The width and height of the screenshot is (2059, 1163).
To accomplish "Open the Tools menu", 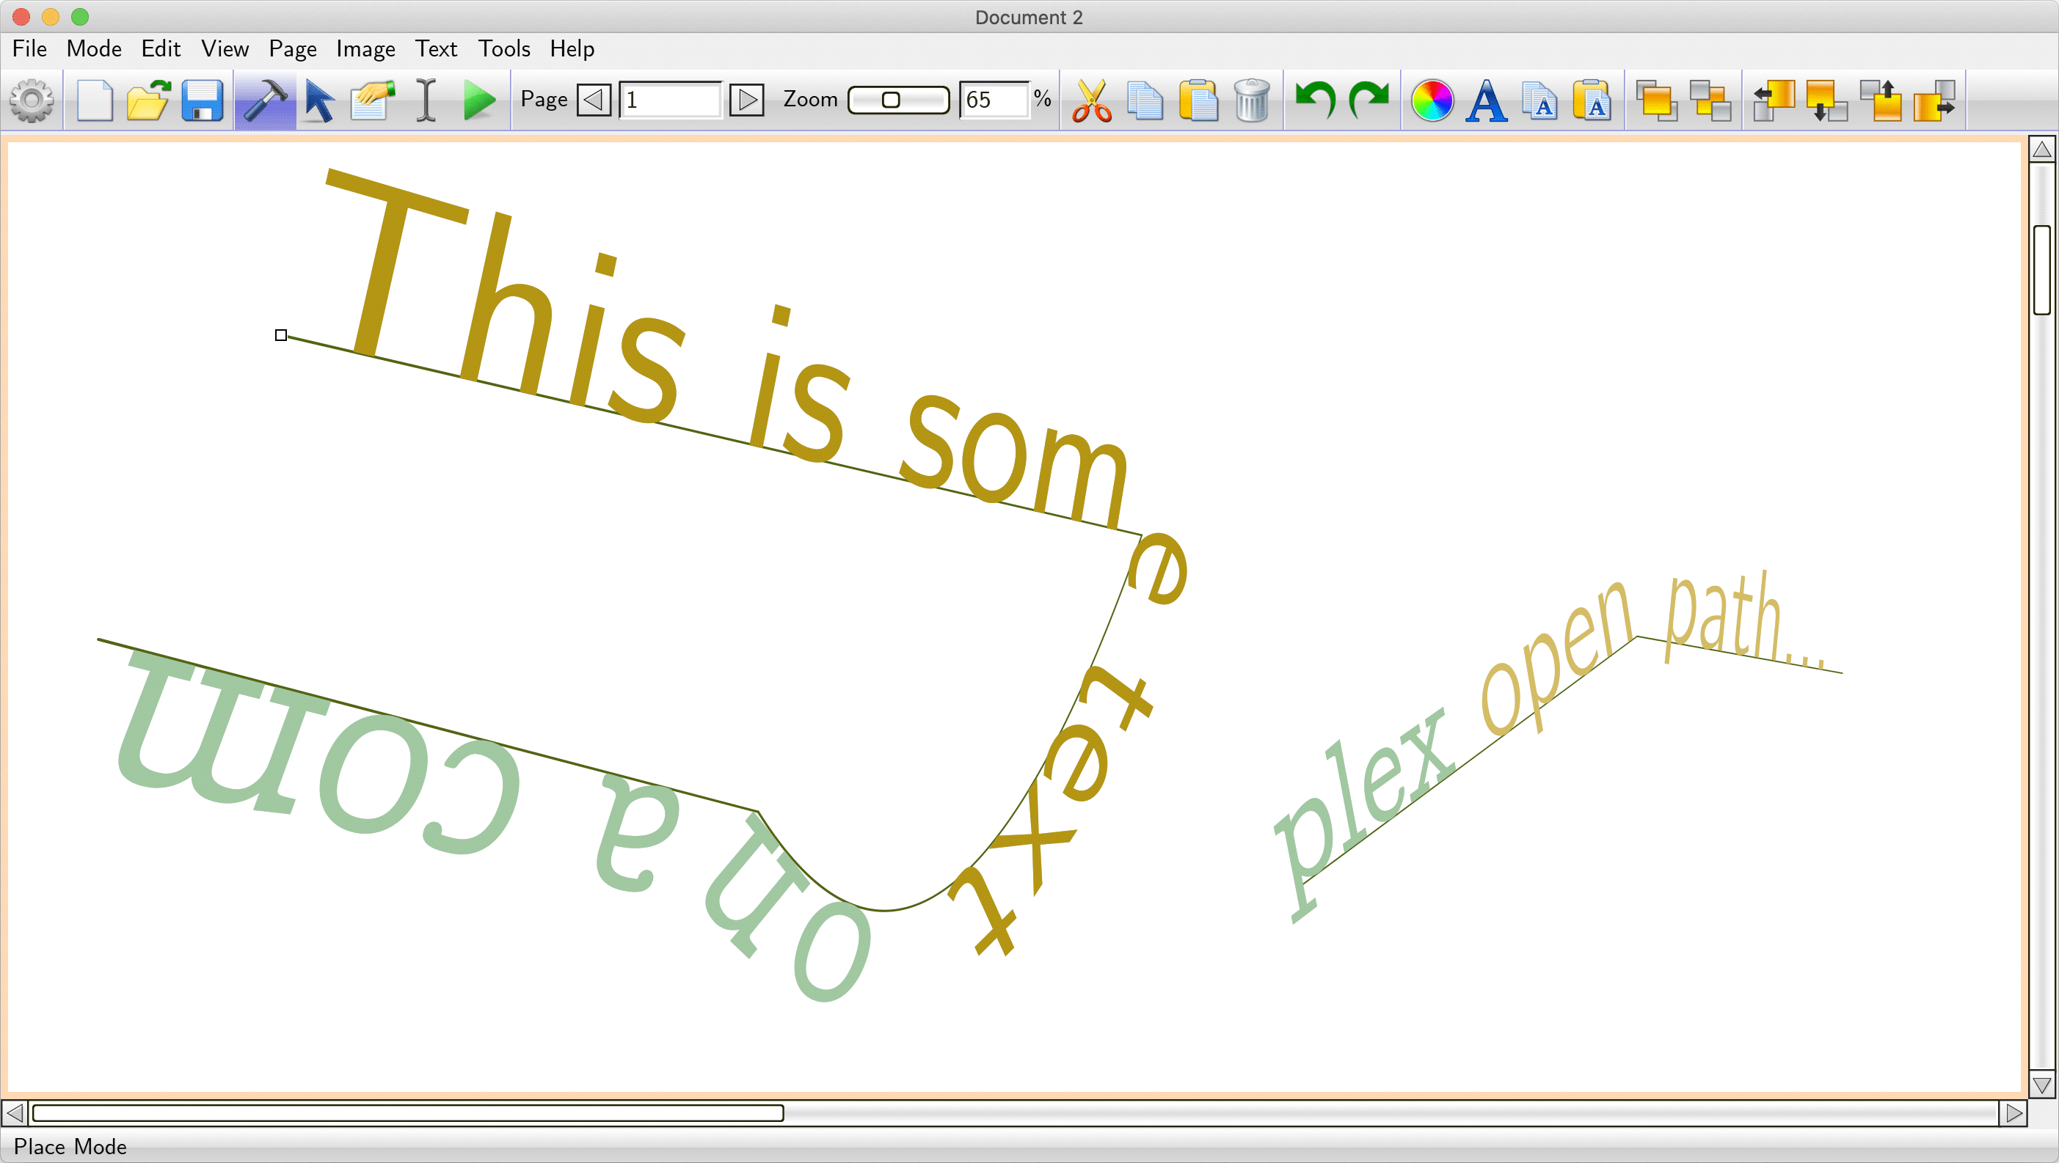I will (x=504, y=48).
